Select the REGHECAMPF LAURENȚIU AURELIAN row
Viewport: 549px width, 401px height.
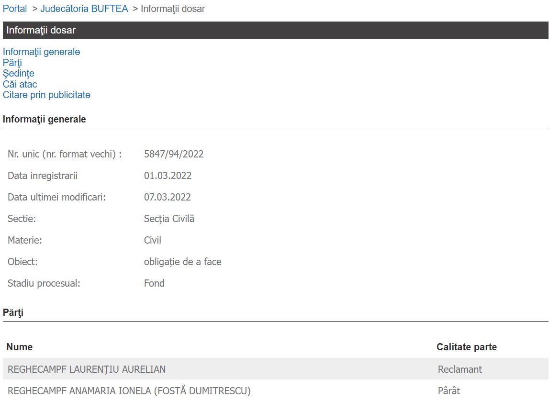(87, 369)
